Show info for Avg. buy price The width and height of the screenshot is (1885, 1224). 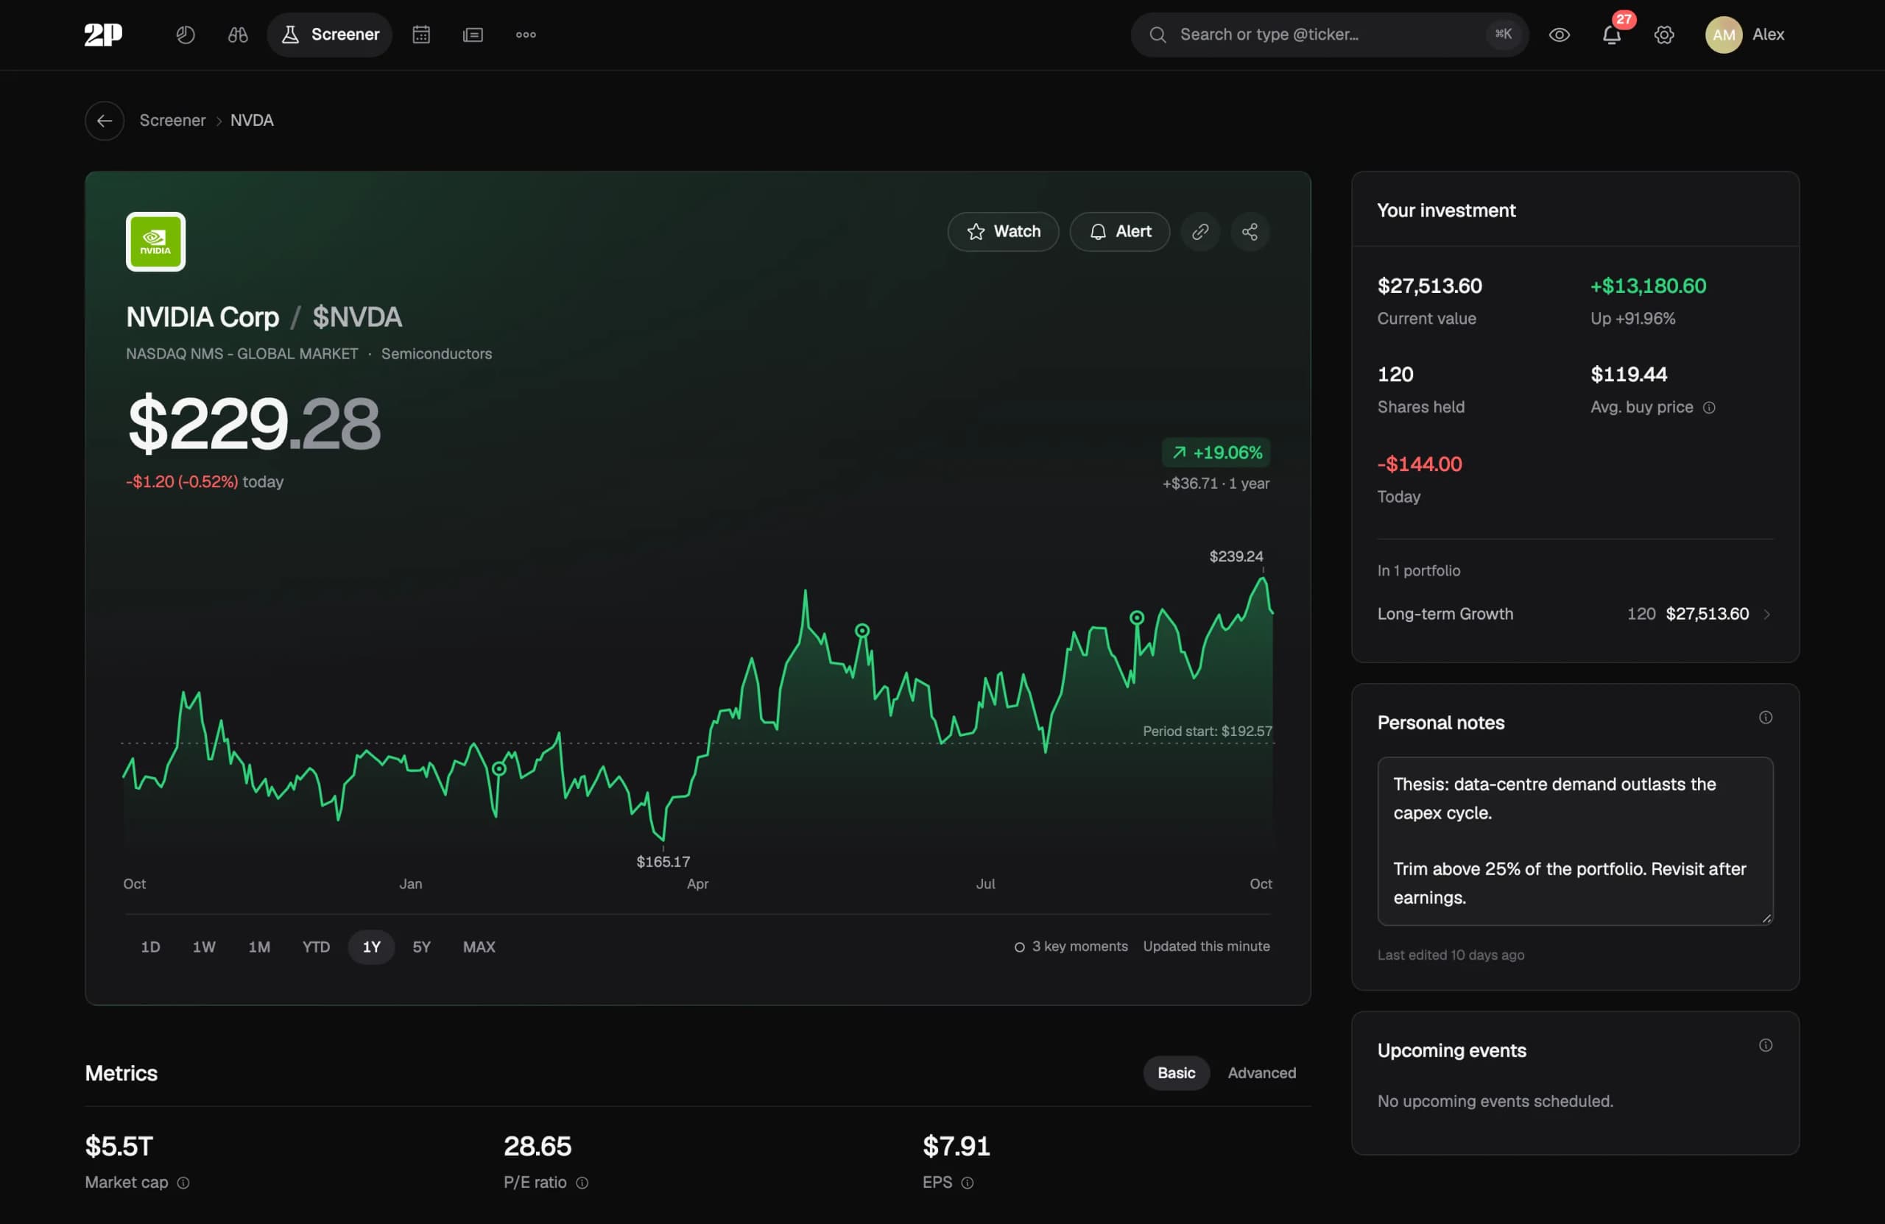pyautogui.click(x=1708, y=407)
